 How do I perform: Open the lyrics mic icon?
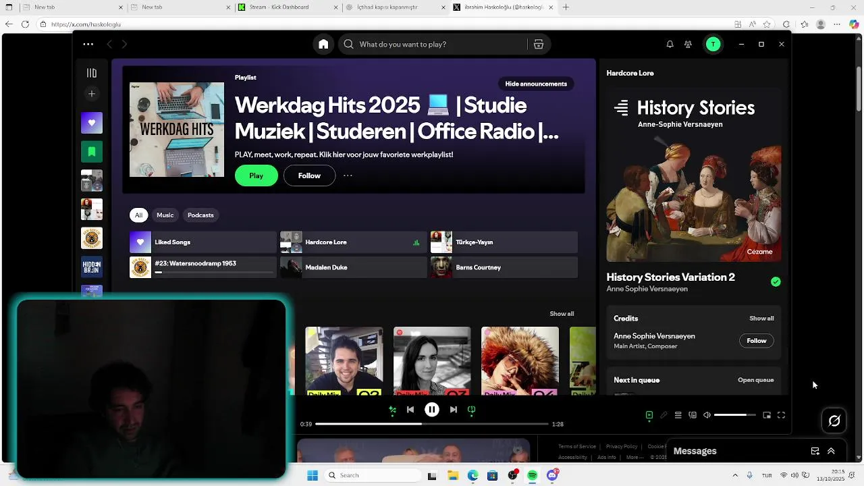pyautogui.click(x=664, y=415)
